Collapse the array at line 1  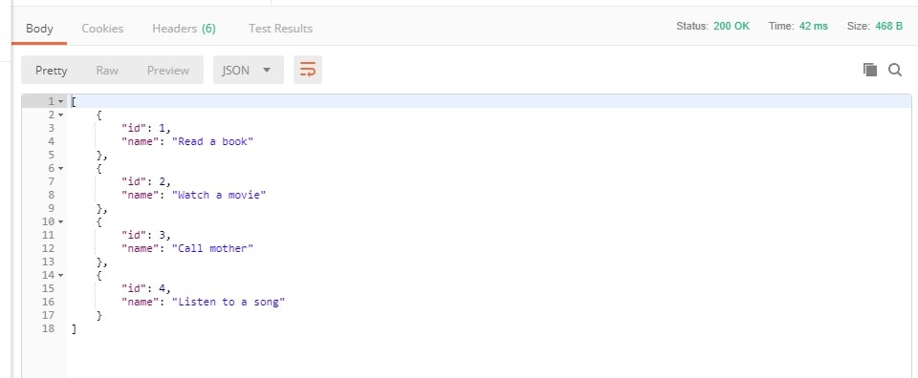click(x=61, y=101)
